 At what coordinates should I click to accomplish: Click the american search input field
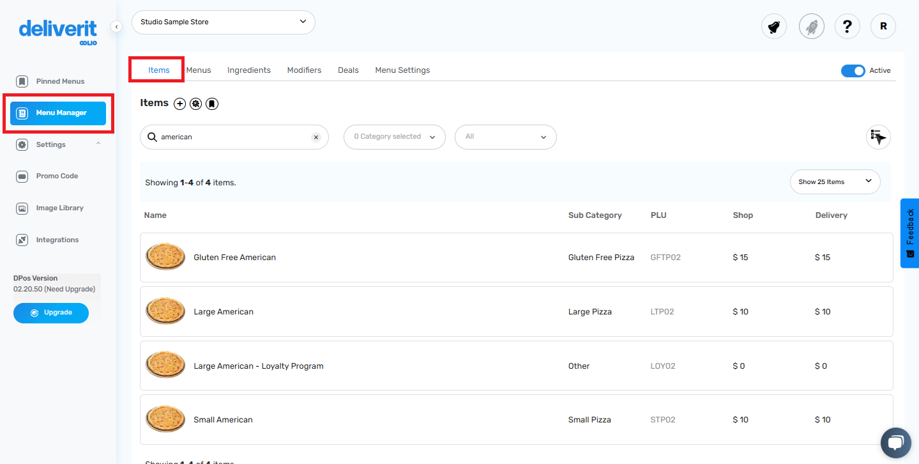(x=234, y=137)
